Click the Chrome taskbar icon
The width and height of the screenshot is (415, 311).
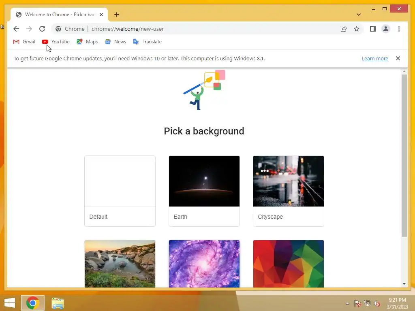pos(33,303)
